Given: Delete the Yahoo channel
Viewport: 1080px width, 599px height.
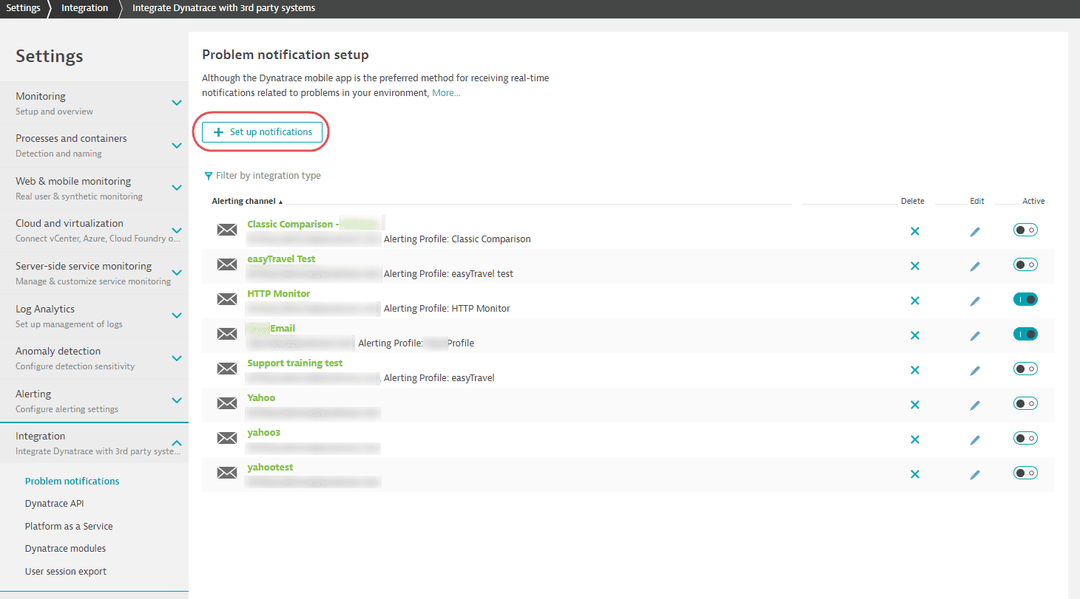Looking at the screenshot, I should point(914,405).
